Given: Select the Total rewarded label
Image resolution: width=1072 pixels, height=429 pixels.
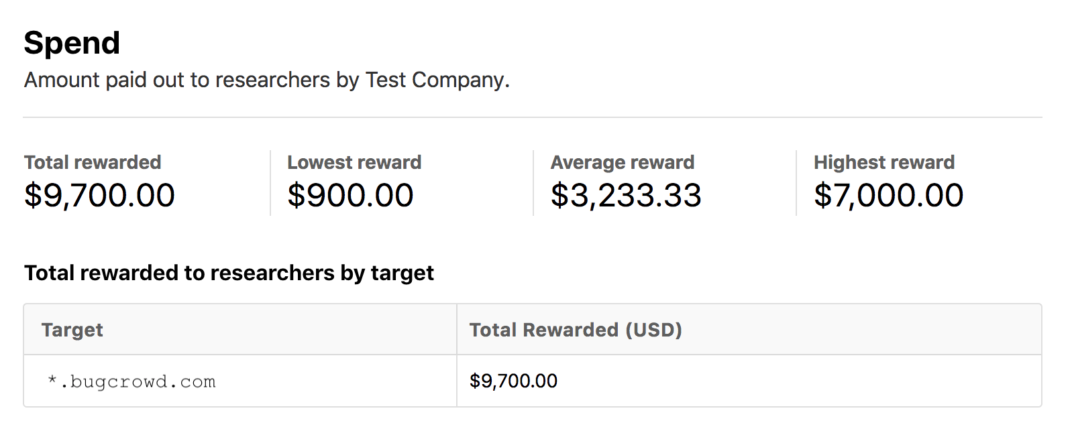Looking at the screenshot, I should tap(93, 162).
